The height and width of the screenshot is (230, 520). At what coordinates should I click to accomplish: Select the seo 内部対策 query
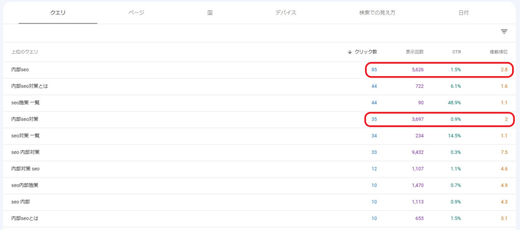click(x=25, y=152)
